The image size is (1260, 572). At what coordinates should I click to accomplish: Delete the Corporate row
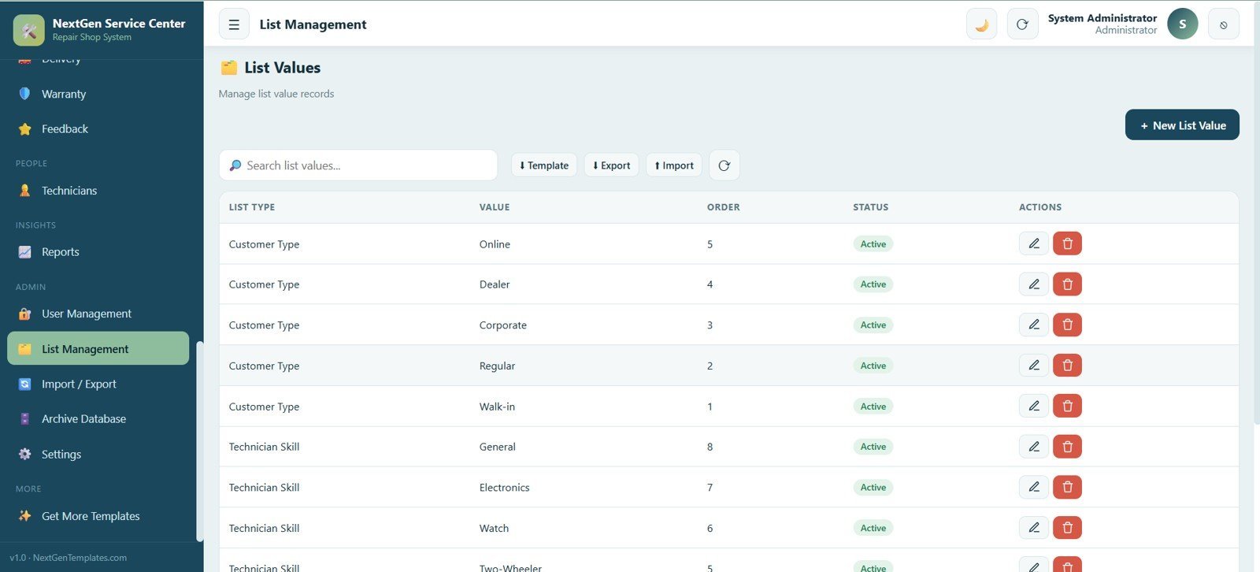(1067, 325)
